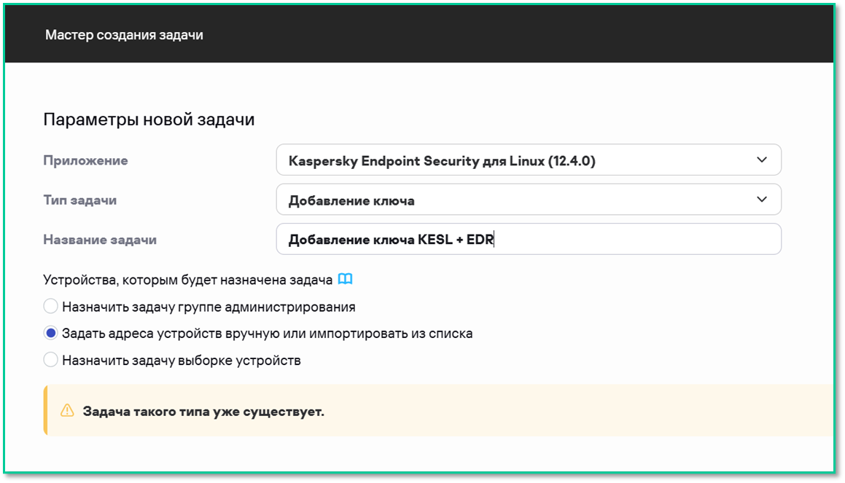
Task: Click the 'Название задачи' field label
Action: coord(100,240)
